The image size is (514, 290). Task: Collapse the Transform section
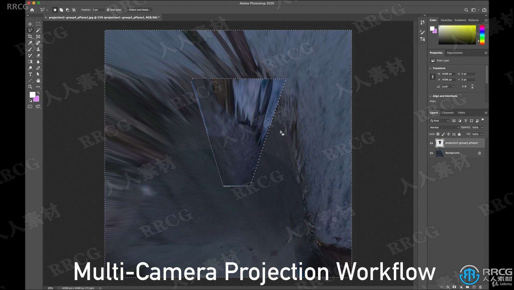pos(430,68)
